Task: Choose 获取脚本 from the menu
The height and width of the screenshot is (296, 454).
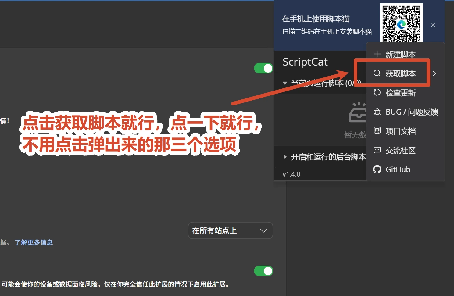Action: [405, 73]
